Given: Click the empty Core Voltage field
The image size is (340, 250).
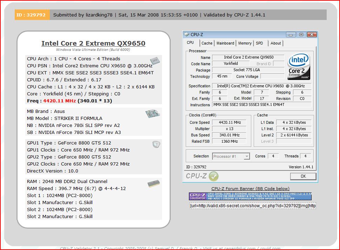Looking at the screenshot, I should coord(272,76).
